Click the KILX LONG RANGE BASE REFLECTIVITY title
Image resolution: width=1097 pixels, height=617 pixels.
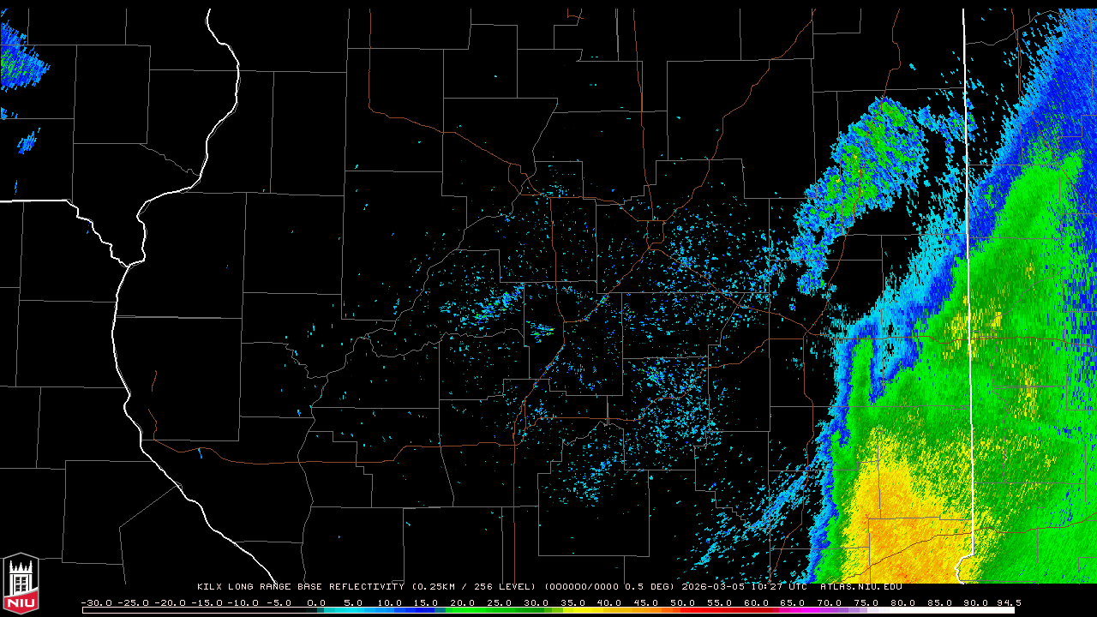(300, 587)
